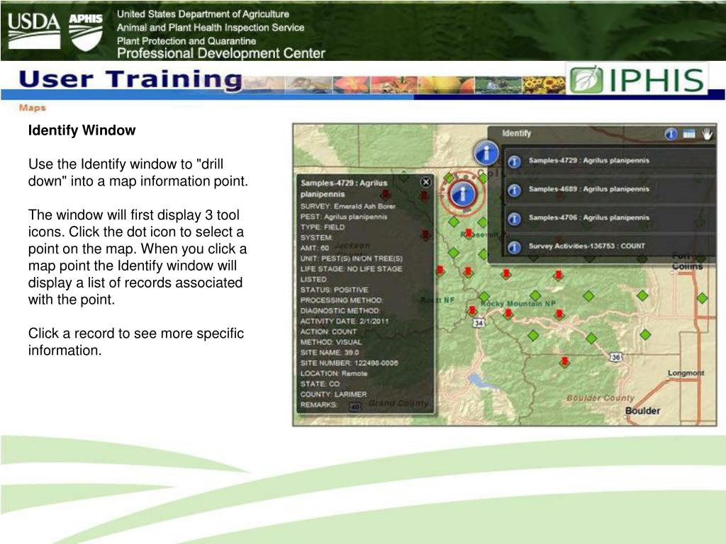
Task: Click the IPHIS leaf logo
Action: 586,79
